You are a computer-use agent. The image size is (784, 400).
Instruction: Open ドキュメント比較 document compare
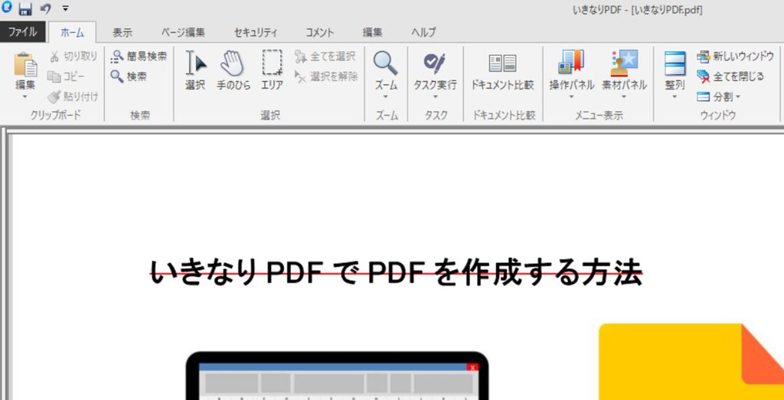pos(502,70)
